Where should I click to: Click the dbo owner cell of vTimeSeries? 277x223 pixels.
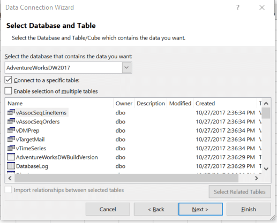click(x=120, y=148)
